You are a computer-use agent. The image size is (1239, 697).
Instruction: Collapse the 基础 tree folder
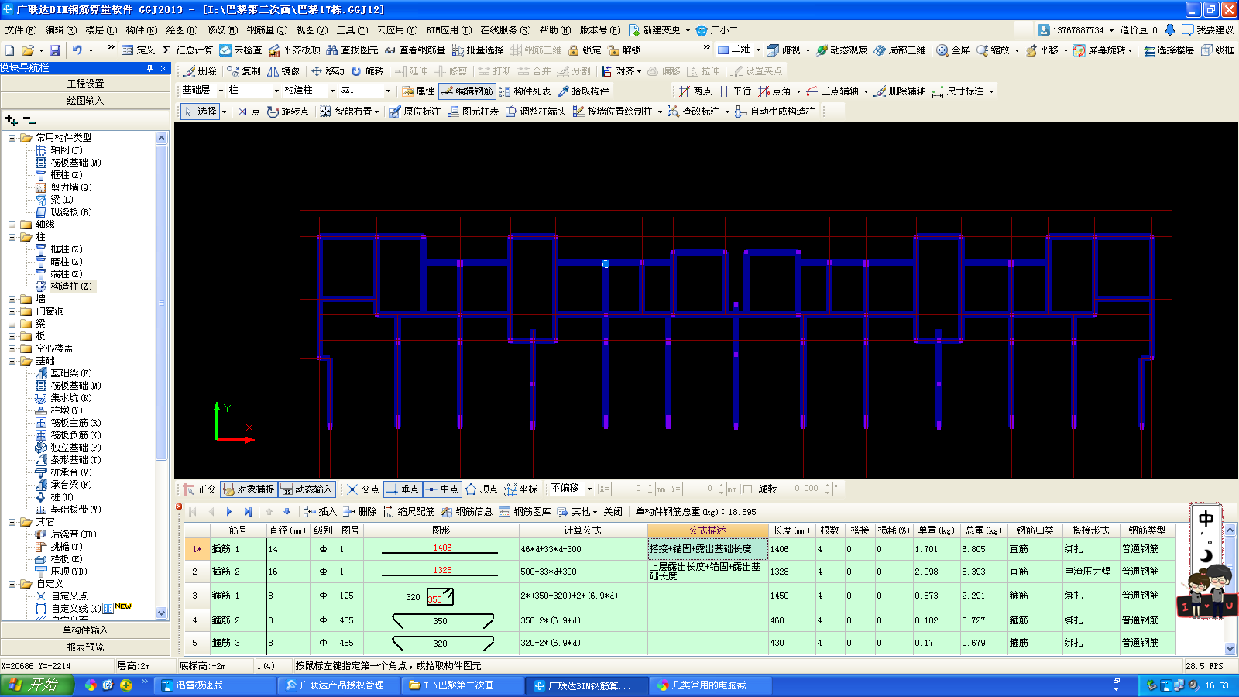coord(12,361)
